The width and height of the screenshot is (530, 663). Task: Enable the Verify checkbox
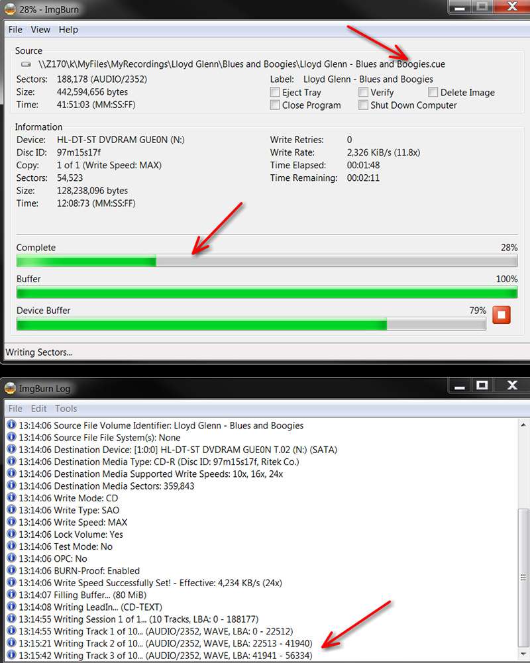tap(363, 92)
